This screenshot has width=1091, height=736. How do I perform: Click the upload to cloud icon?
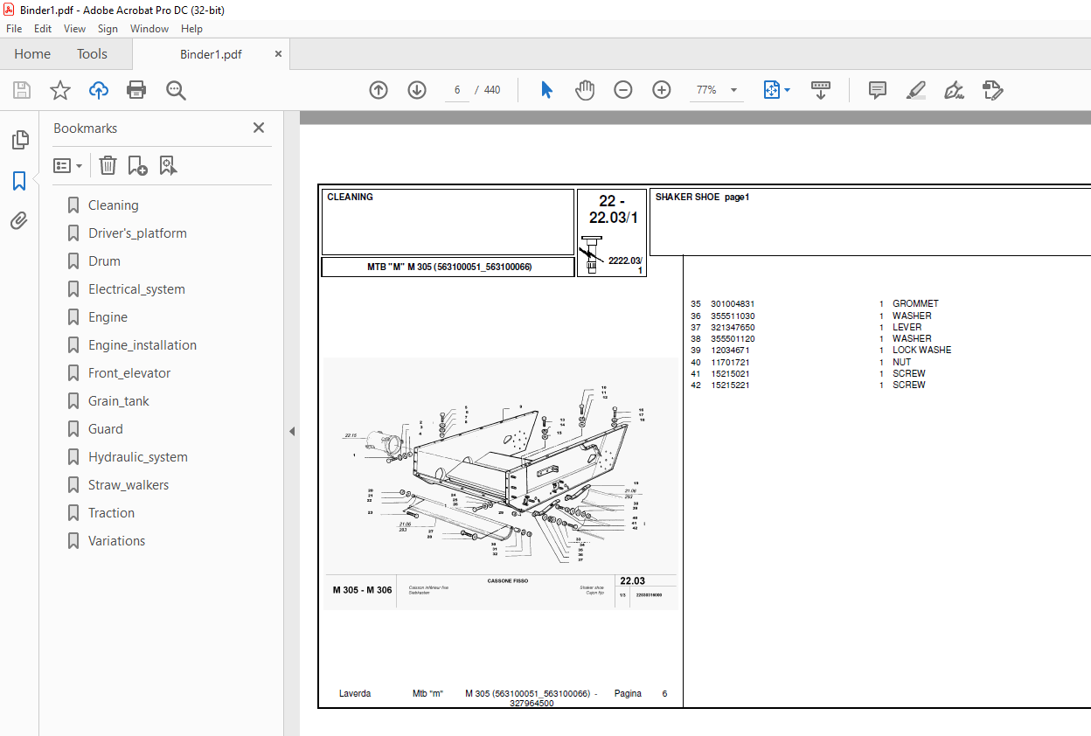pyautogui.click(x=99, y=90)
